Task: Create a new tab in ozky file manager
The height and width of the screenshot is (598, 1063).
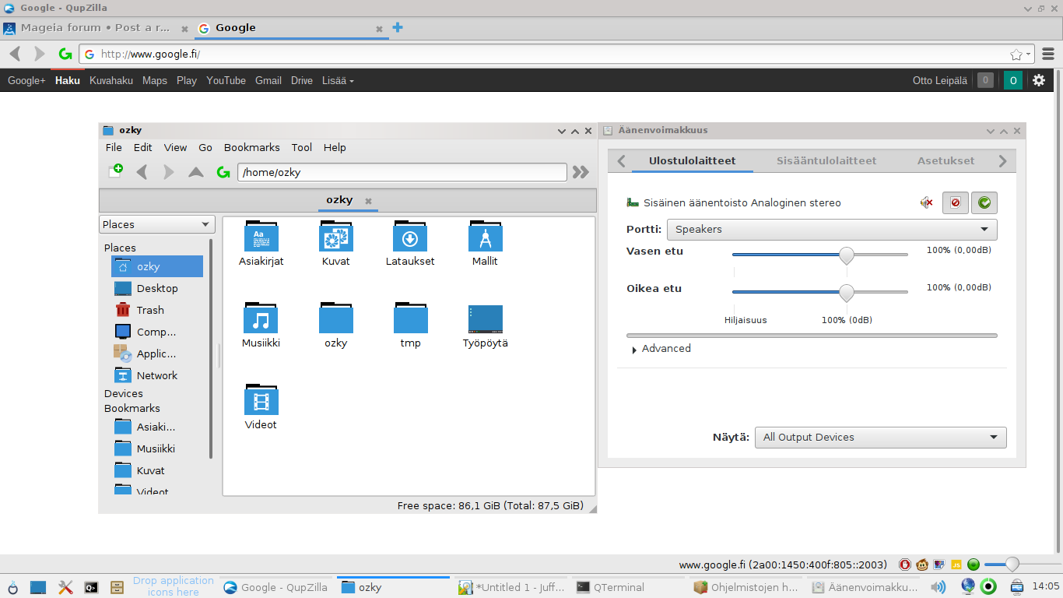Action: point(116,171)
